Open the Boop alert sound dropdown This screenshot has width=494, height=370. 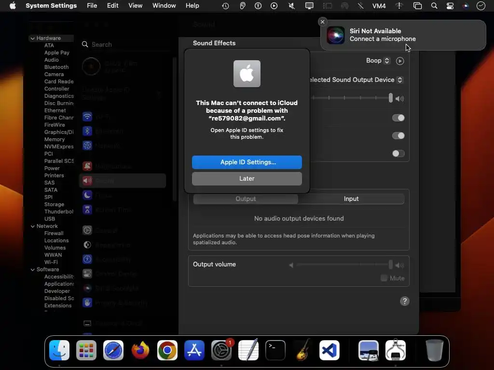click(378, 61)
